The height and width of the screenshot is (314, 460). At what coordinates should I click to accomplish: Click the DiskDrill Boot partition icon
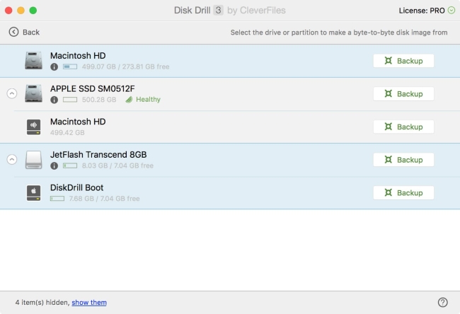coord(33,192)
